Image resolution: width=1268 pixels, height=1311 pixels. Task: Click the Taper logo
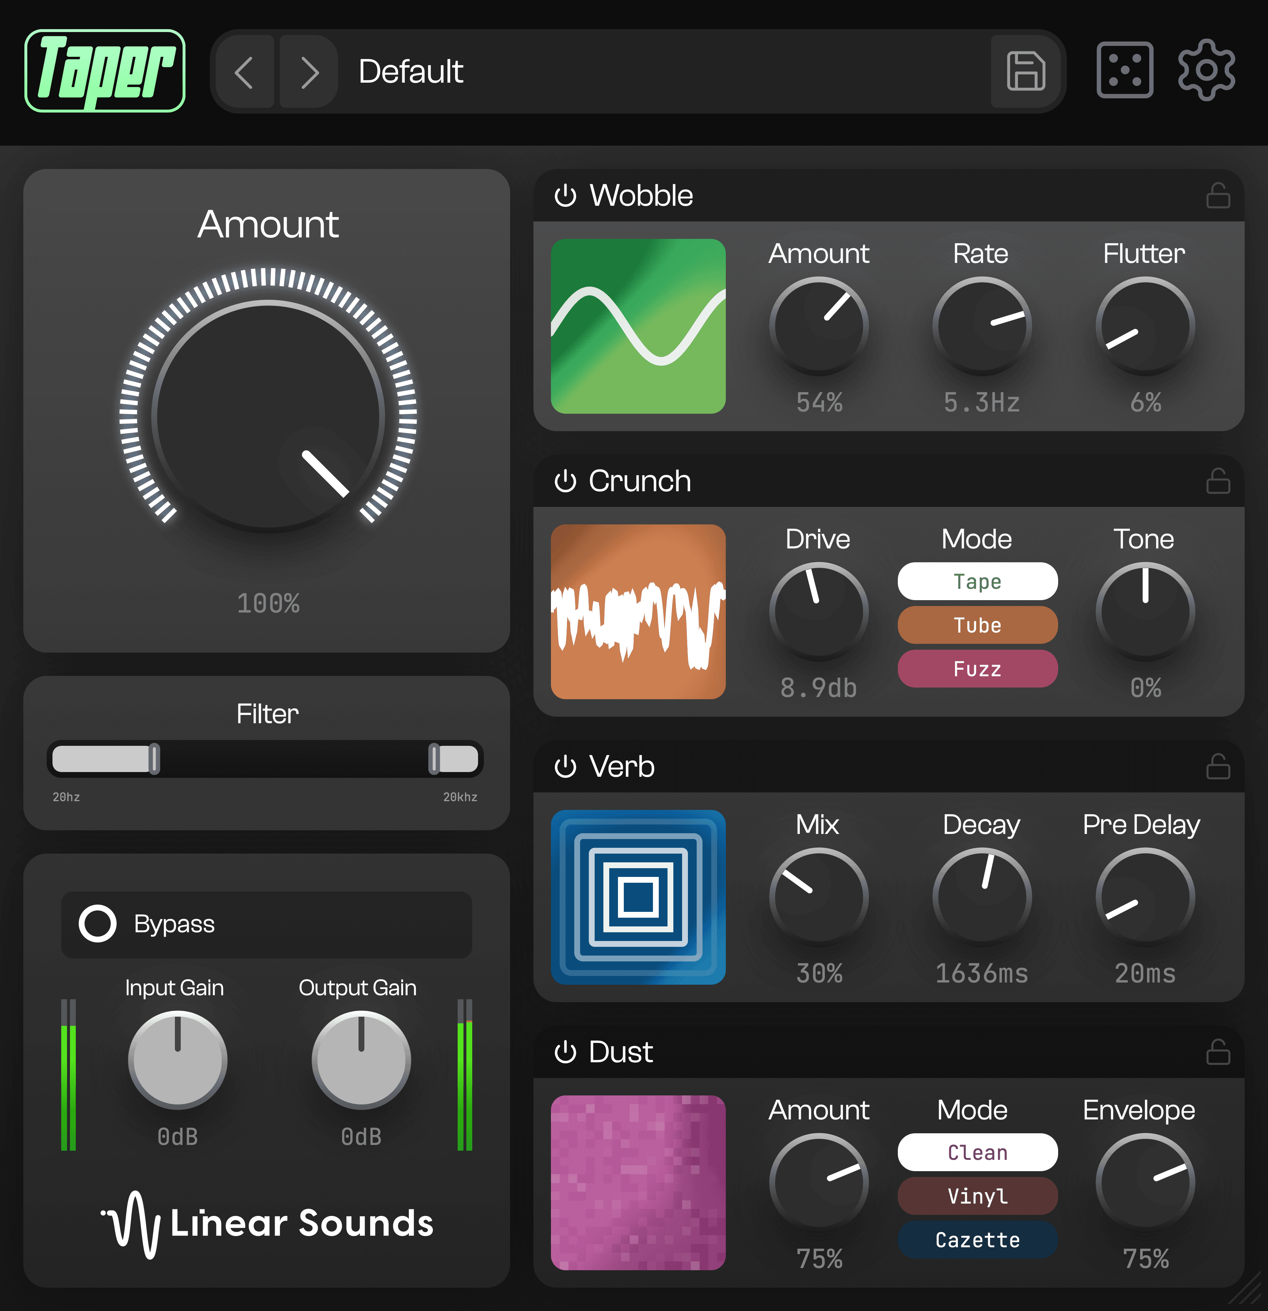click(105, 70)
